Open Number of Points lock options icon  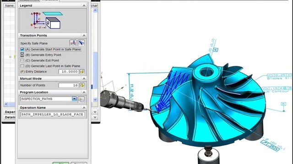(x=82, y=85)
